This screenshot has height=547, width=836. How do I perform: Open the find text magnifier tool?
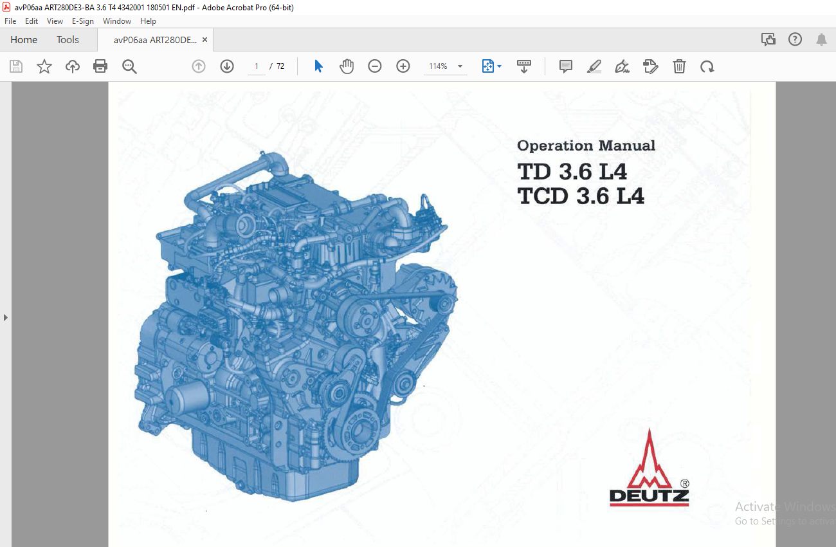pos(129,66)
